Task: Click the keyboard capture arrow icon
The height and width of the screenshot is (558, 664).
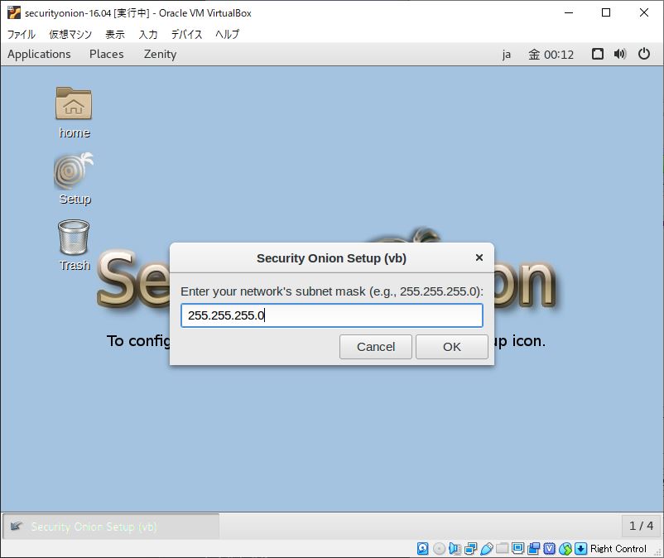Action: 581,549
